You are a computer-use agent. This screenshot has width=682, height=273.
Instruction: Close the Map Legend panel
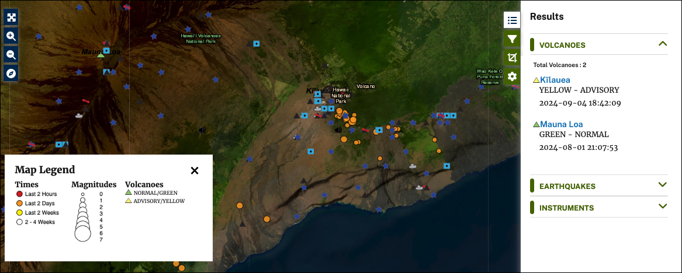[195, 170]
